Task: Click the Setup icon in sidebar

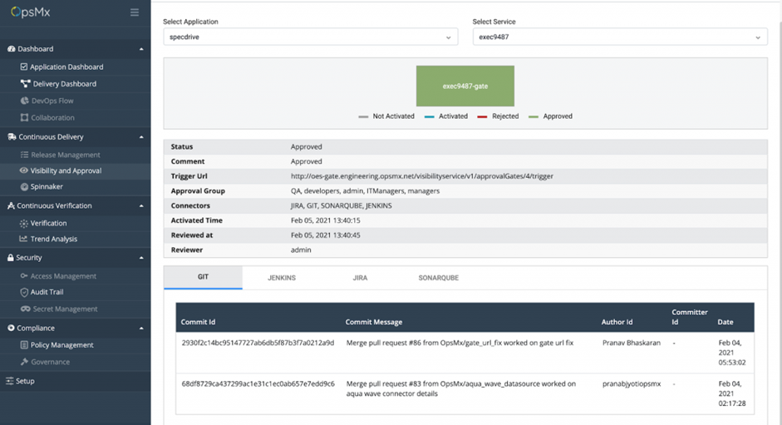Action: click(10, 381)
